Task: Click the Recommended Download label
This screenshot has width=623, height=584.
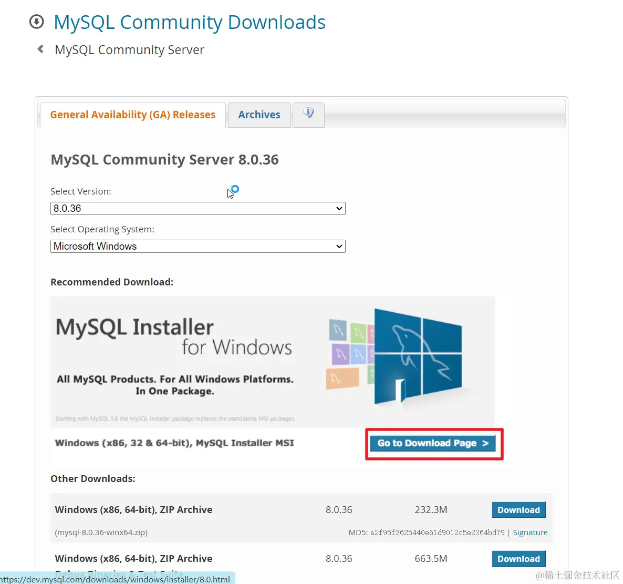Action: coord(112,282)
